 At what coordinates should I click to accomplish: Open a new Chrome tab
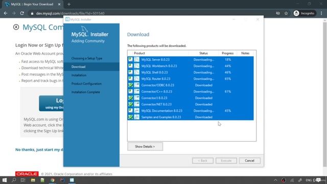pyautogui.click(x=69, y=4)
